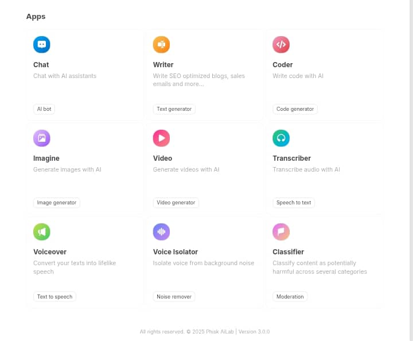Open the orange Writer app icon
This screenshot has width=413, height=341.
pos(161,45)
